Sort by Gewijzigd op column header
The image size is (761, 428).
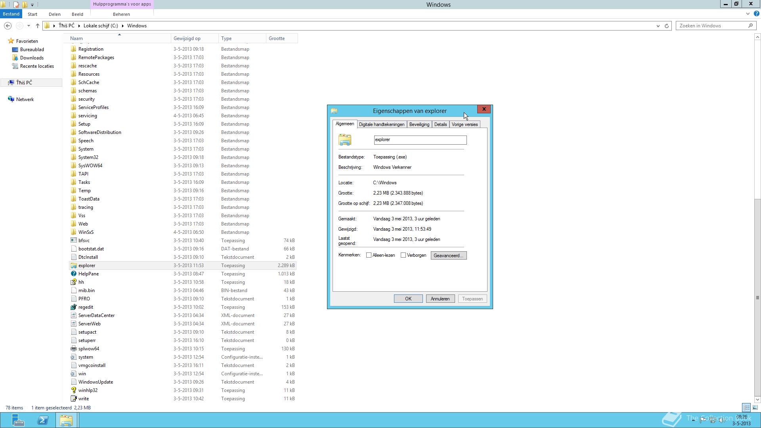[x=195, y=38]
